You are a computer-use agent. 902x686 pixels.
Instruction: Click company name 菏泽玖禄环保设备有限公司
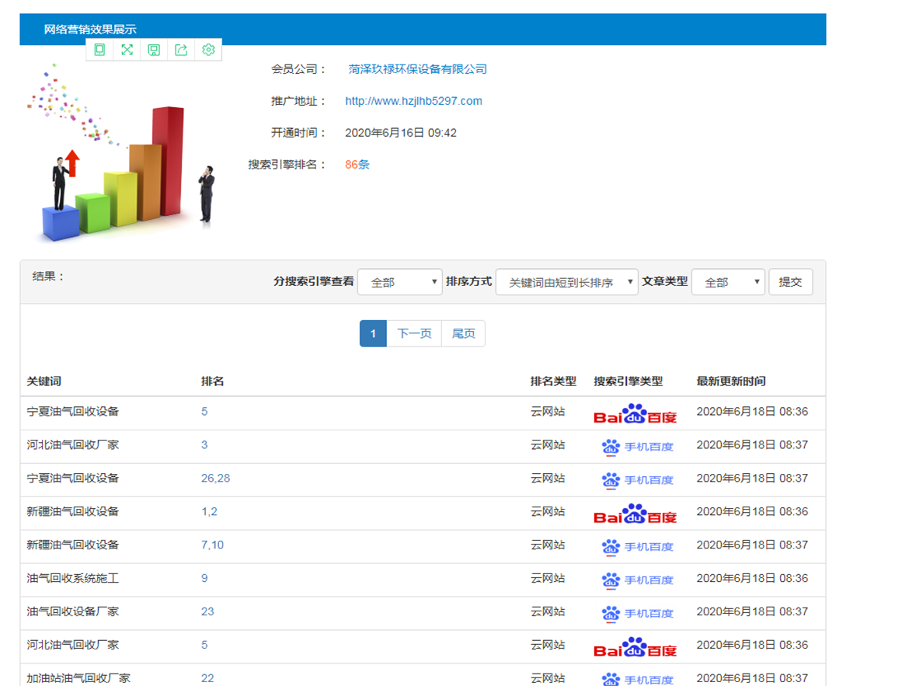pos(417,69)
